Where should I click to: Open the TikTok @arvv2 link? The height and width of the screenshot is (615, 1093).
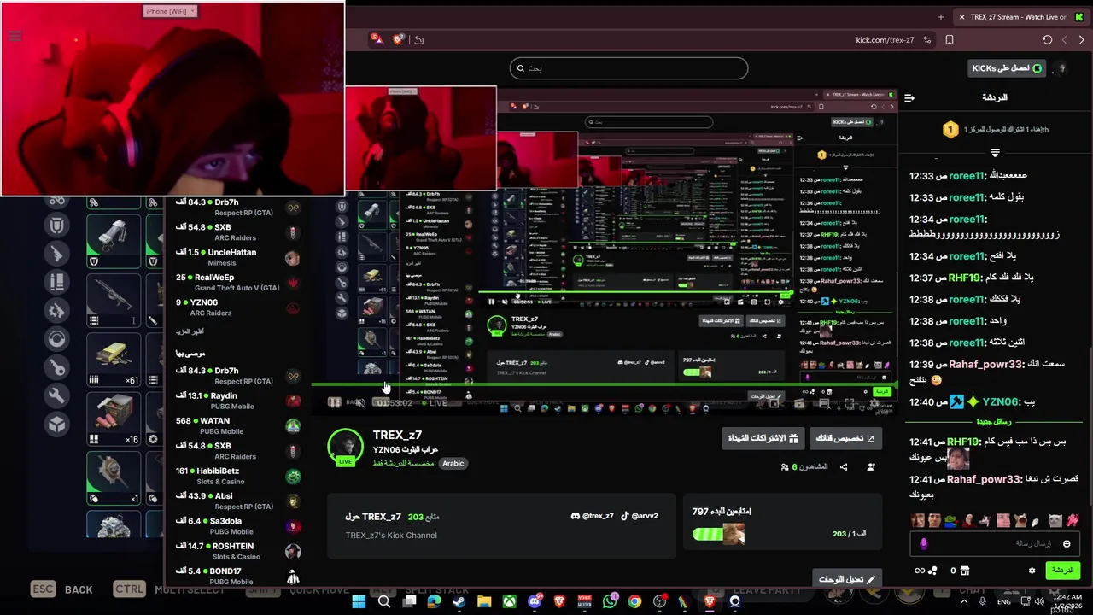click(x=640, y=516)
